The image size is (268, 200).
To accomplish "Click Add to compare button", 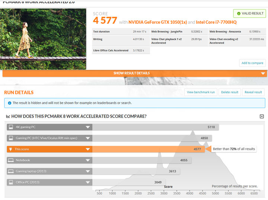I will point(252,63).
